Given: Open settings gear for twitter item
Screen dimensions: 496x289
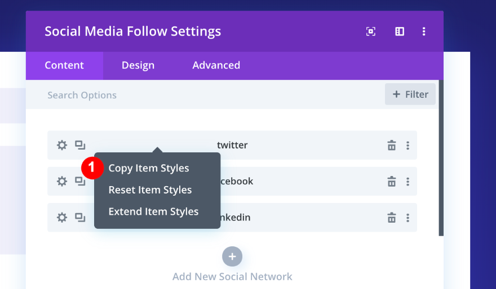Looking at the screenshot, I should (x=62, y=145).
